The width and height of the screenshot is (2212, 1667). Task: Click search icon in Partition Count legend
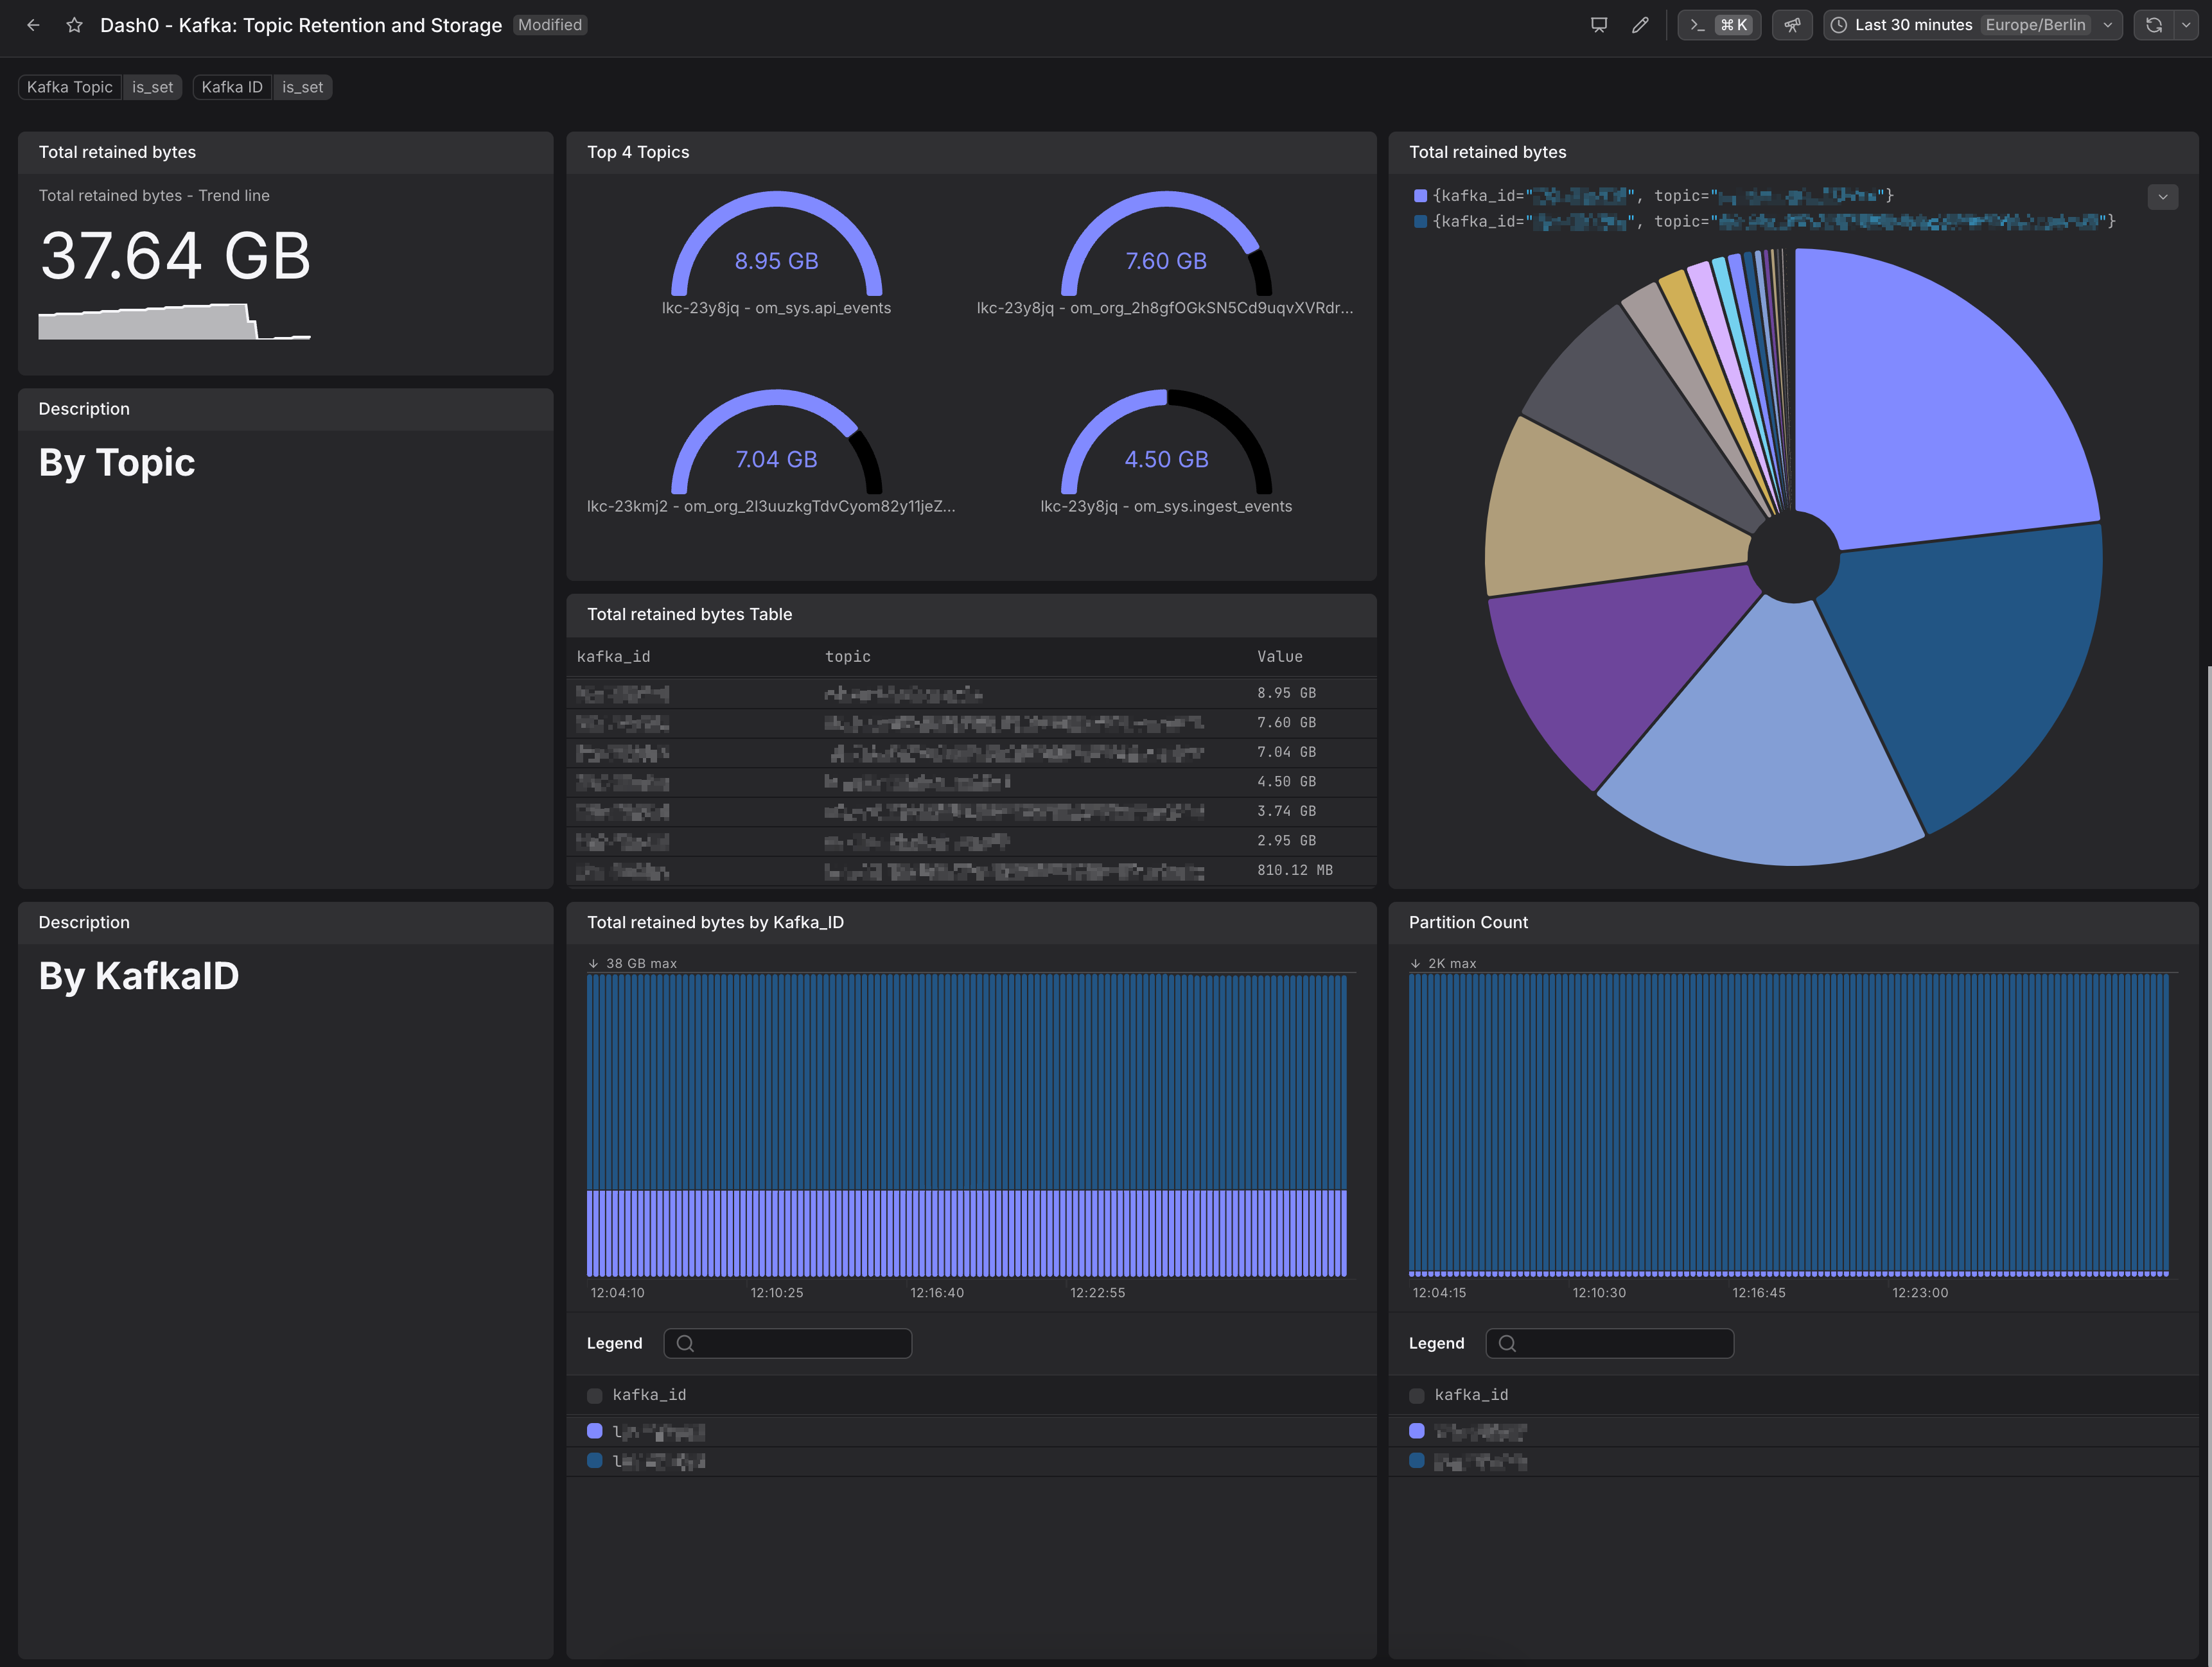click(1507, 1343)
